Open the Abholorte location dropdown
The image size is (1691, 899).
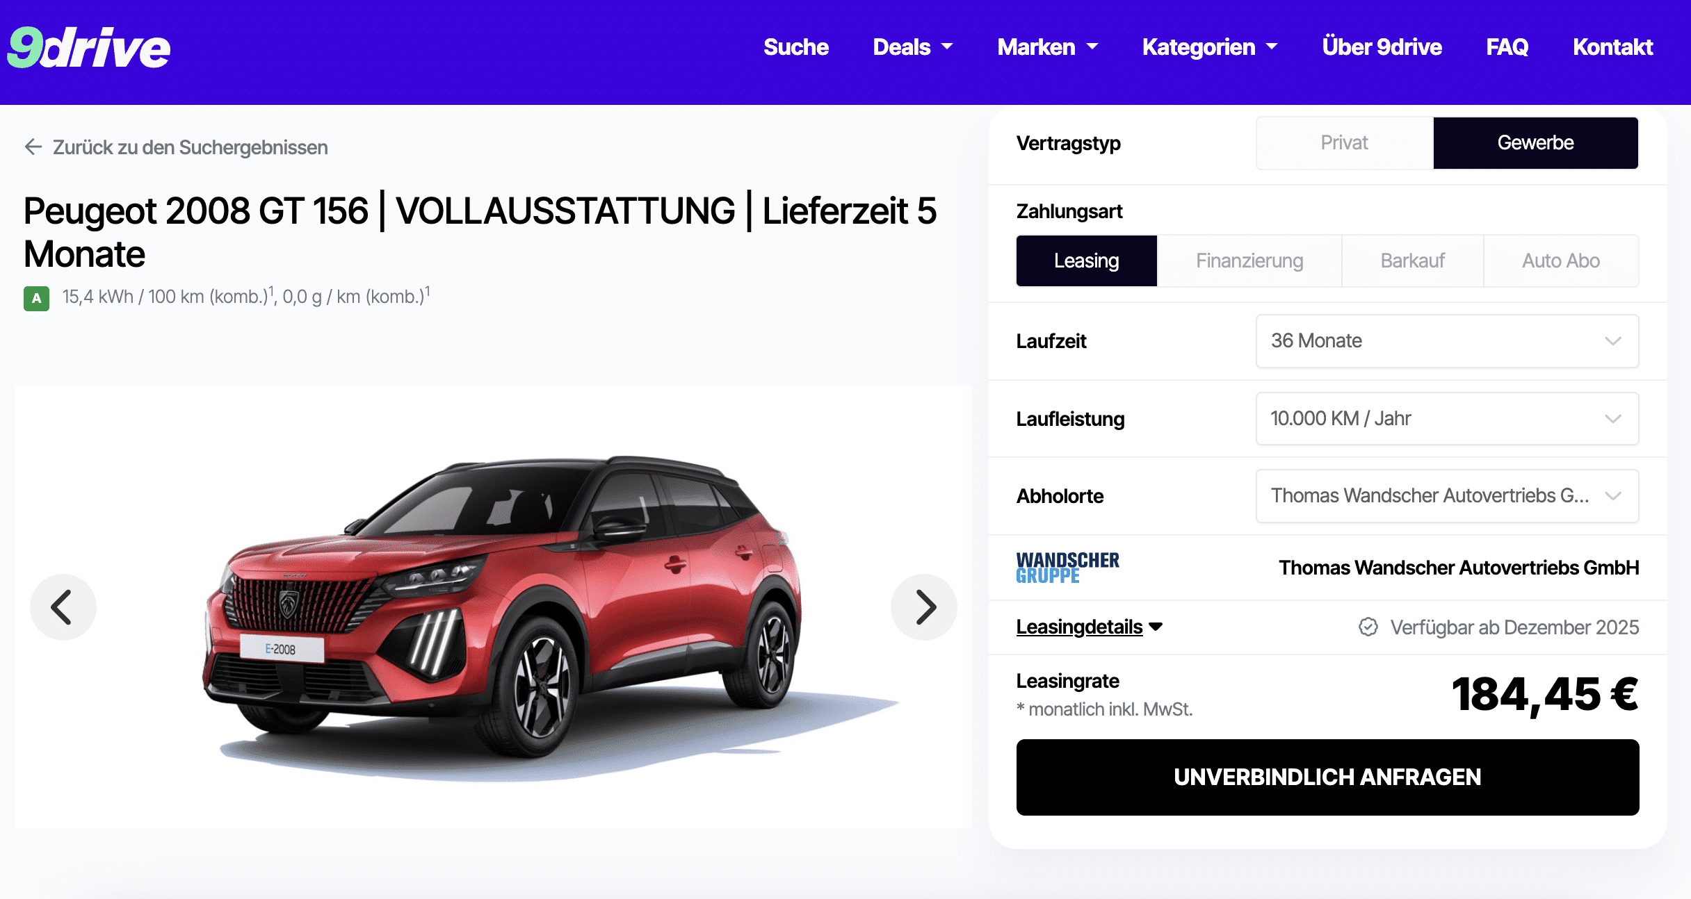(1447, 496)
